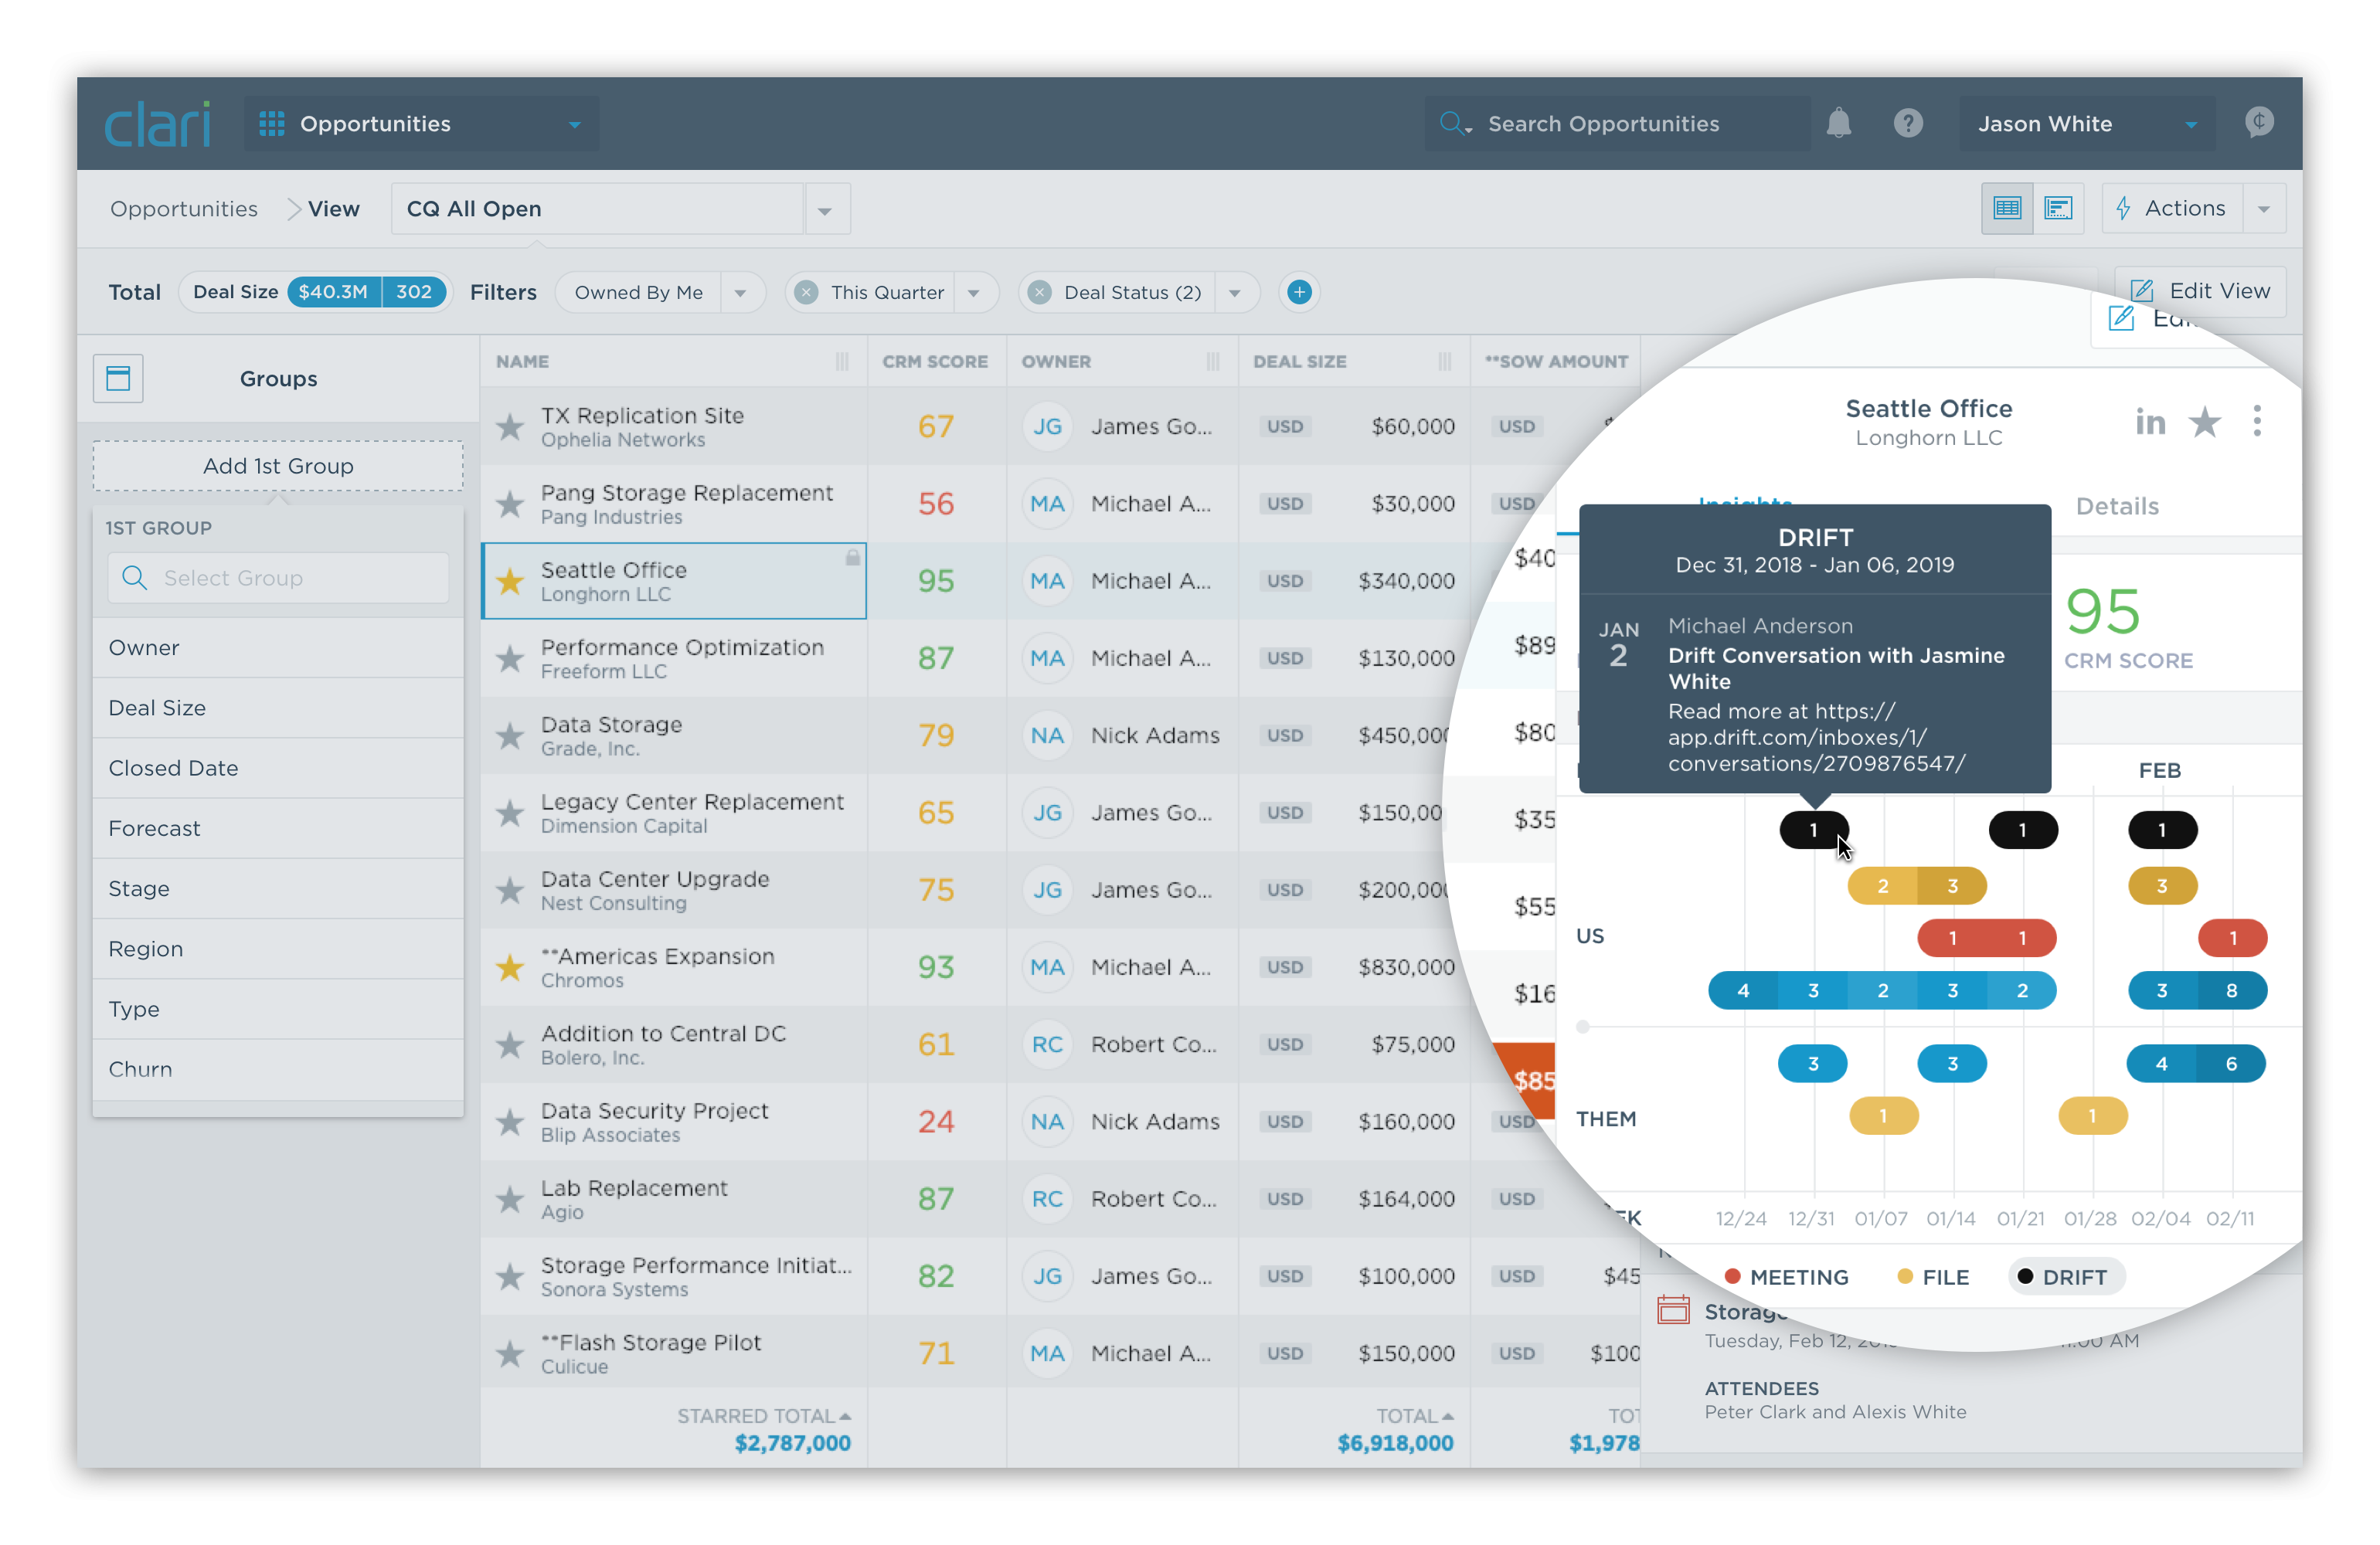Select Owner as group

[x=278, y=648]
